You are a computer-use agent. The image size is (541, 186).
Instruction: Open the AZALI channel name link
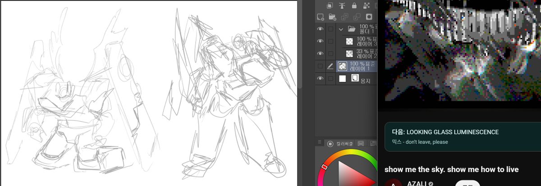tap(417, 184)
